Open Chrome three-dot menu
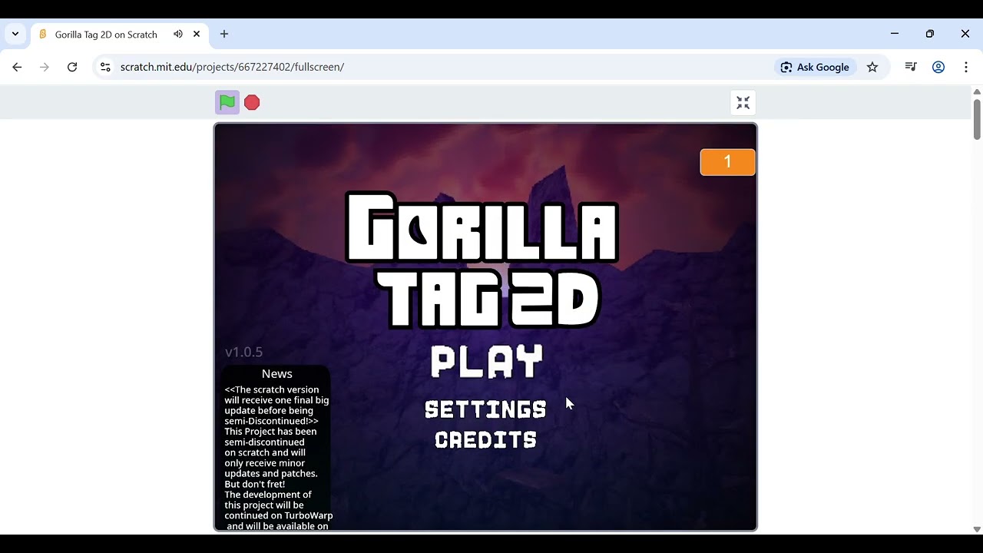This screenshot has width=983, height=553. pos(966,67)
